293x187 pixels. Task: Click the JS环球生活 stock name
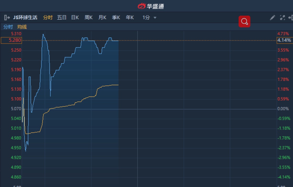coord(25,17)
